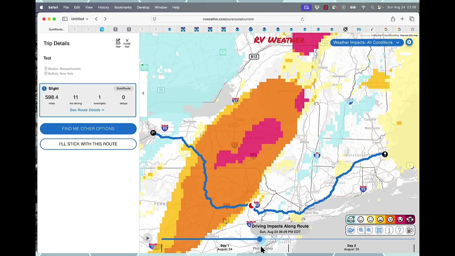Click the destination flag marker near Buffalo
Screen dimensions: 455x256
[153, 133]
